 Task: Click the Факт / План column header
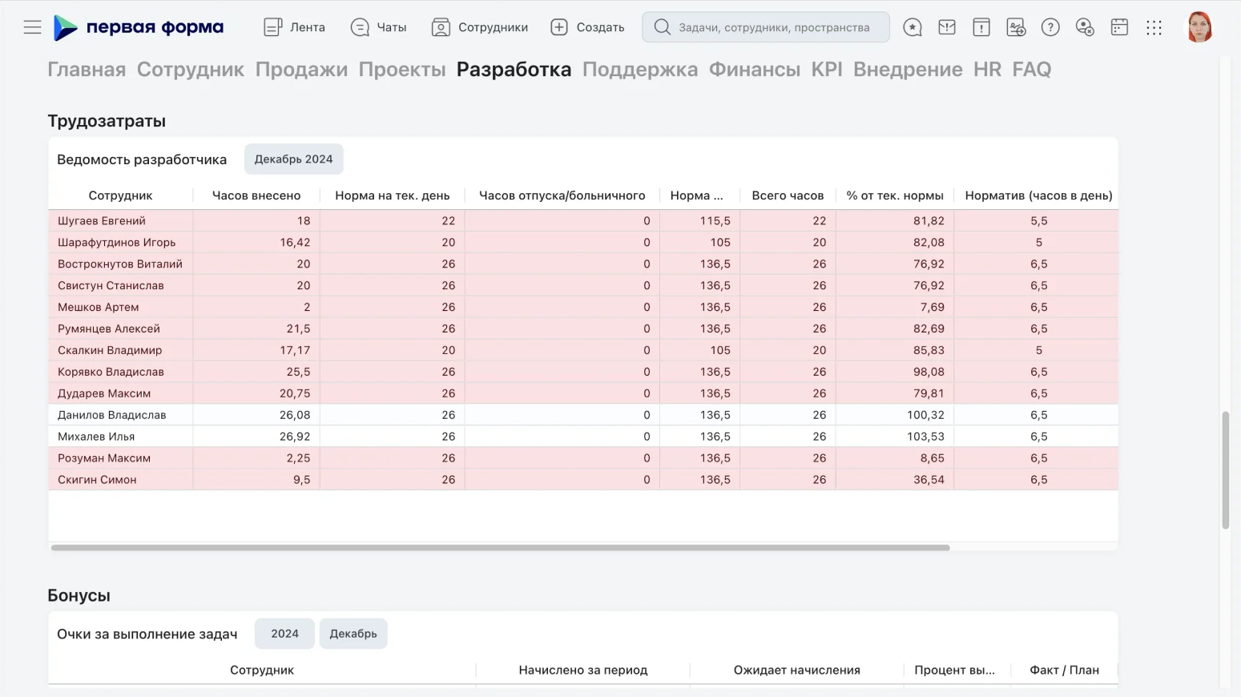click(x=1064, y=670)
